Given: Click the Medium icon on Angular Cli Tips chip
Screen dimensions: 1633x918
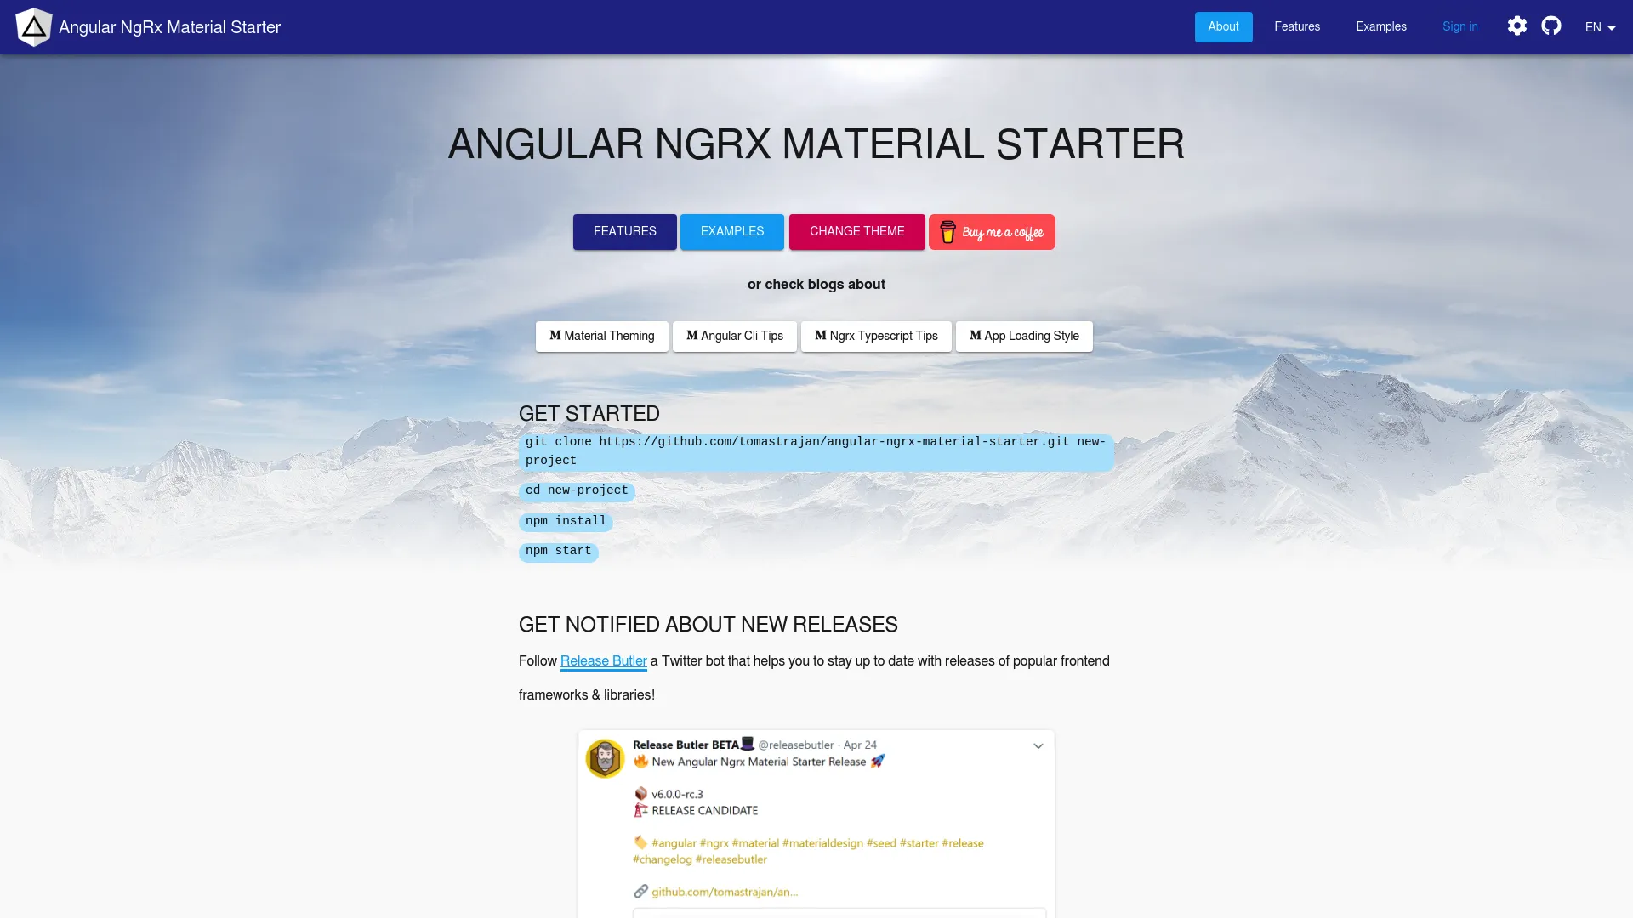Looking at the screenshot, I should (691, 335).
